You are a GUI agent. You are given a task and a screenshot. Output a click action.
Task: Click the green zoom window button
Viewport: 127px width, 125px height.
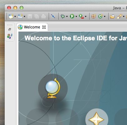22,8
